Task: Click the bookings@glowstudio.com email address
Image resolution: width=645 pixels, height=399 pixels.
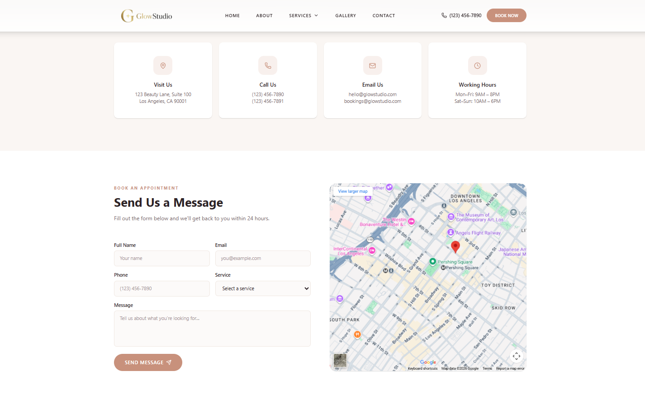Action: tap(373, 101)
